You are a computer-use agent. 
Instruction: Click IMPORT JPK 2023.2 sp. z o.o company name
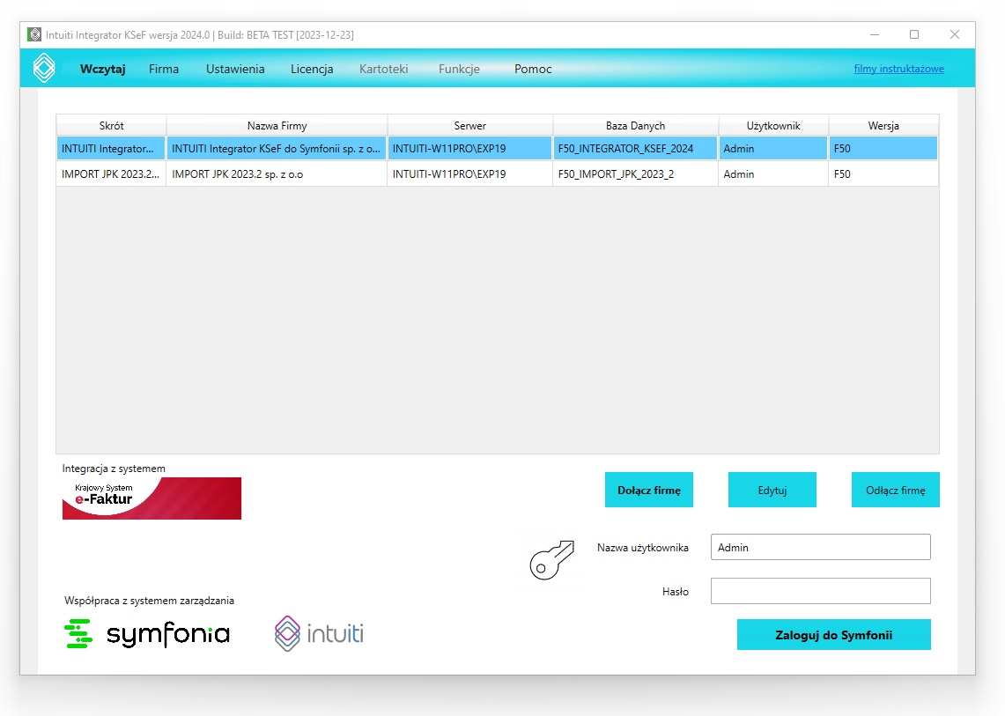coord(277,173)
